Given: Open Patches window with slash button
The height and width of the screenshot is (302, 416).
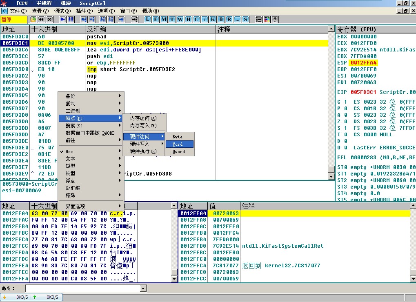Looking at the screenshot, I should point(205,19).
